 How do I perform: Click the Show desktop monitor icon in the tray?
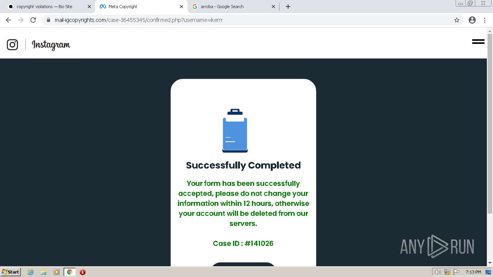coord(488,272)
